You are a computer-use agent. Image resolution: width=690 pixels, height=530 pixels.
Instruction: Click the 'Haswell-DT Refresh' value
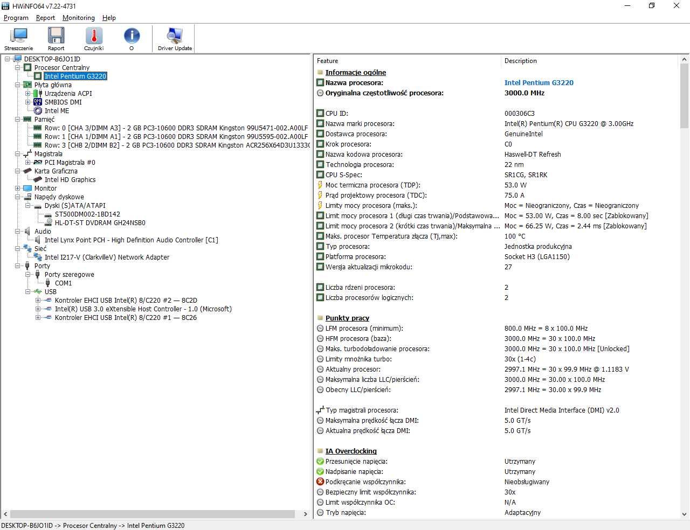click(533, 154)
